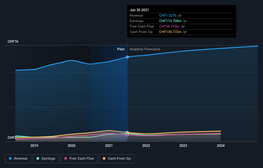This screenshot has height=168, width=263.
Task: Click the CHF113.708m earnings value in the tooltip
Action: click(x=170, y=21)
